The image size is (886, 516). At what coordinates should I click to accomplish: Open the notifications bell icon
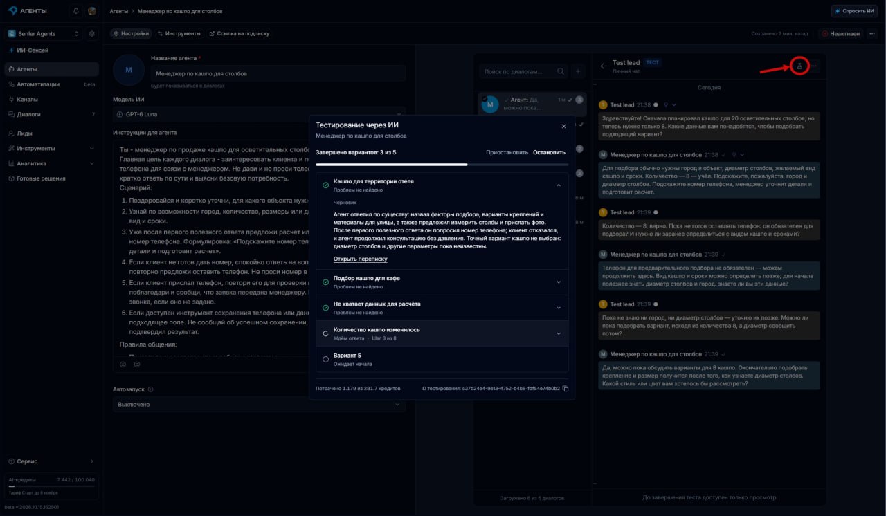[x=75, y=11]
